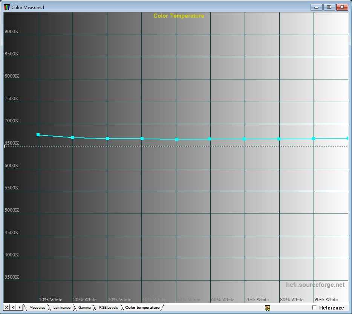Click the yellow icon in the bottom bar
The width and height of the screenshot is (352, 314).
[268, 308]
